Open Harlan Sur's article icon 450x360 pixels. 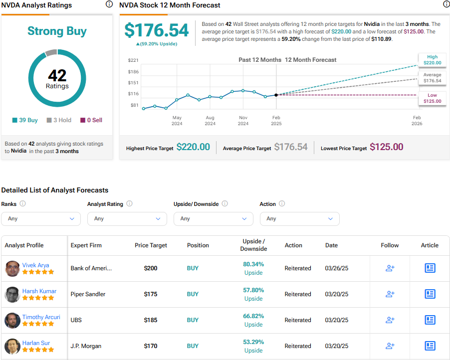coord(430,346)
